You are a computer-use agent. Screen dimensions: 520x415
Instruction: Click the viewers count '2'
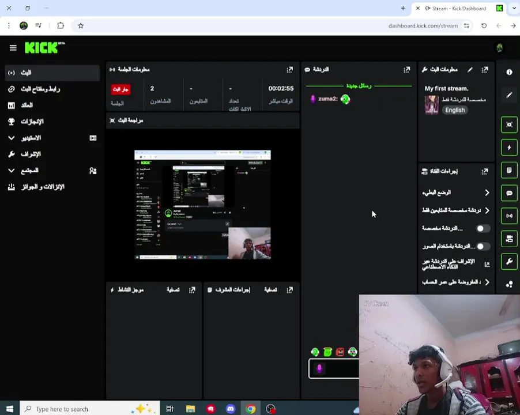pyautogui.click(x=152, y=89)
